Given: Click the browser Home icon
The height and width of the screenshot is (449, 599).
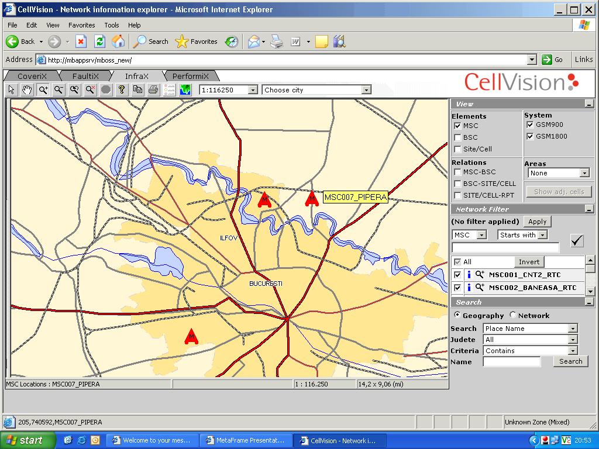Looking at the screenshot, I should click(x=118, y=42).
